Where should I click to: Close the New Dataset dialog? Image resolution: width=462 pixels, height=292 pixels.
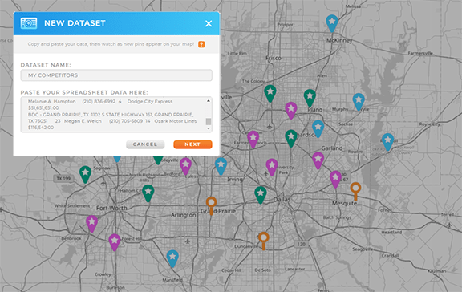(209, 23)
